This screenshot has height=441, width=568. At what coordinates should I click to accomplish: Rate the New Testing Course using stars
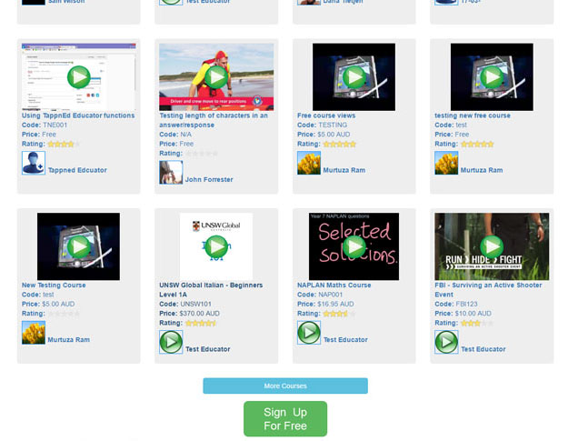point(64,314)
